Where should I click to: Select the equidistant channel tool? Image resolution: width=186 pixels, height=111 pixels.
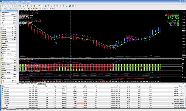[16, 9]
